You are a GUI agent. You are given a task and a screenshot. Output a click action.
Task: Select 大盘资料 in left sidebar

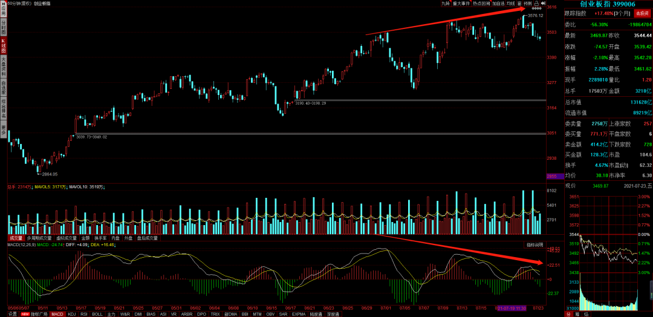(4, 66)
